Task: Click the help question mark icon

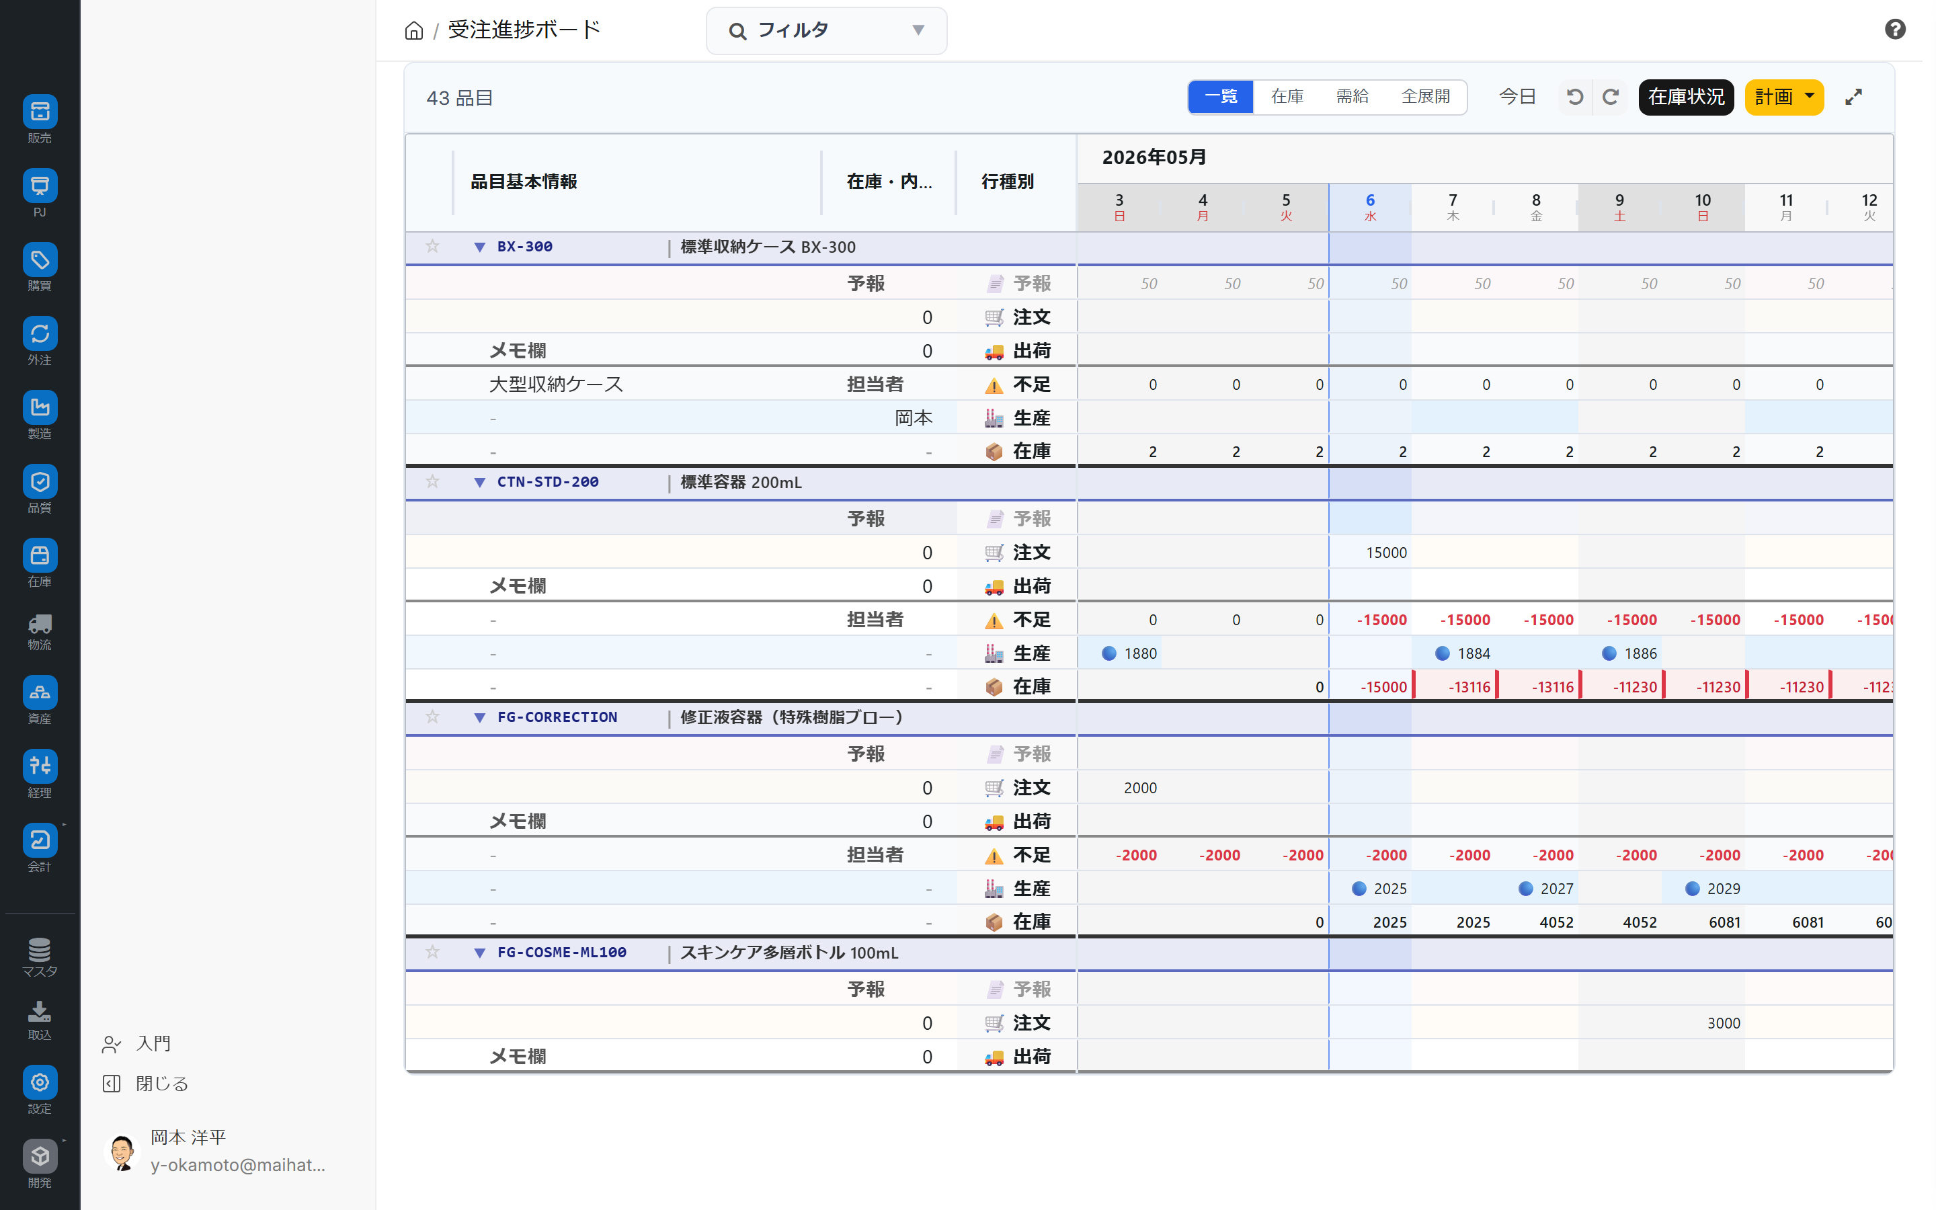Action: tap(1894, 30)
